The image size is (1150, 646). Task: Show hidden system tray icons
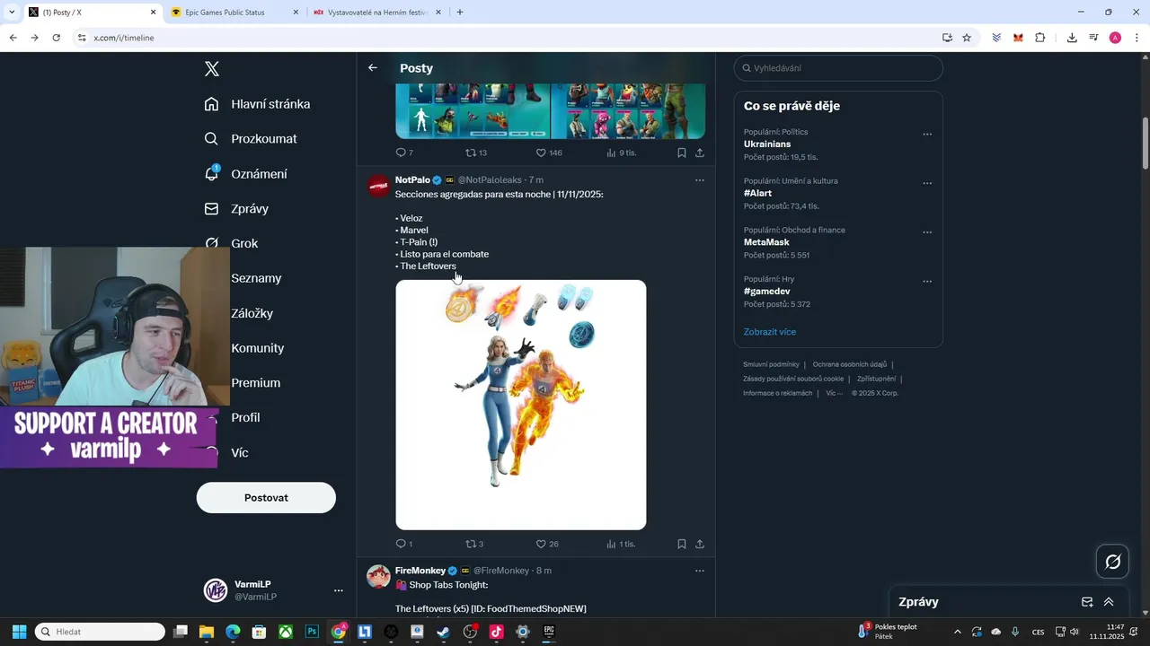[x=957, y=632]
